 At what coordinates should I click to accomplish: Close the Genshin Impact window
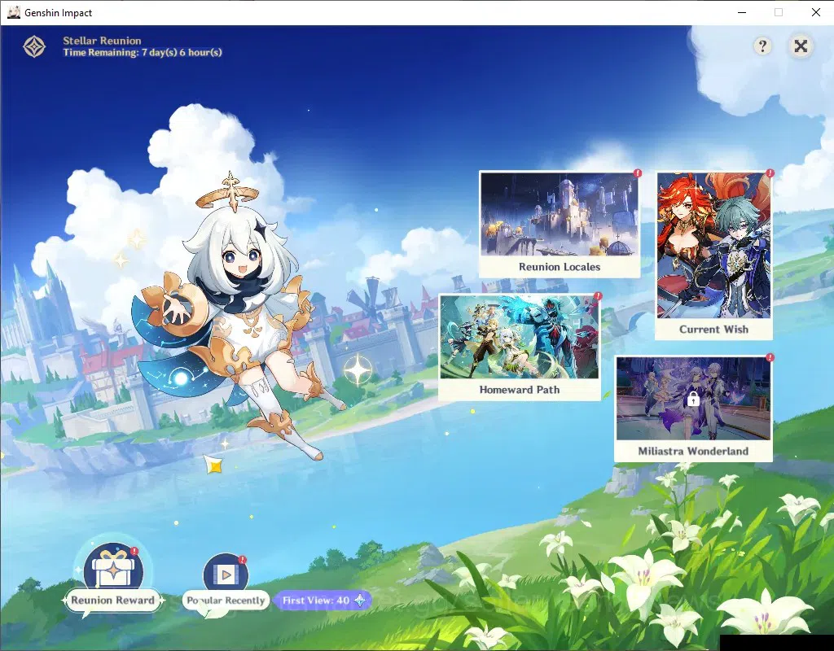click(x=816, y=12)
